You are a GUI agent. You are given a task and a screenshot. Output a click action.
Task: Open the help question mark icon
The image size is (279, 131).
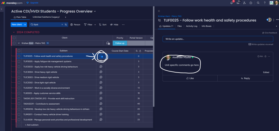[x=265, y=3]
